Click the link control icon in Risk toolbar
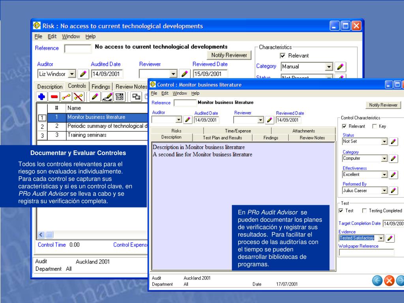Image resolution: width=404 pixels, height=303 pixels. [x=66, y=97]
